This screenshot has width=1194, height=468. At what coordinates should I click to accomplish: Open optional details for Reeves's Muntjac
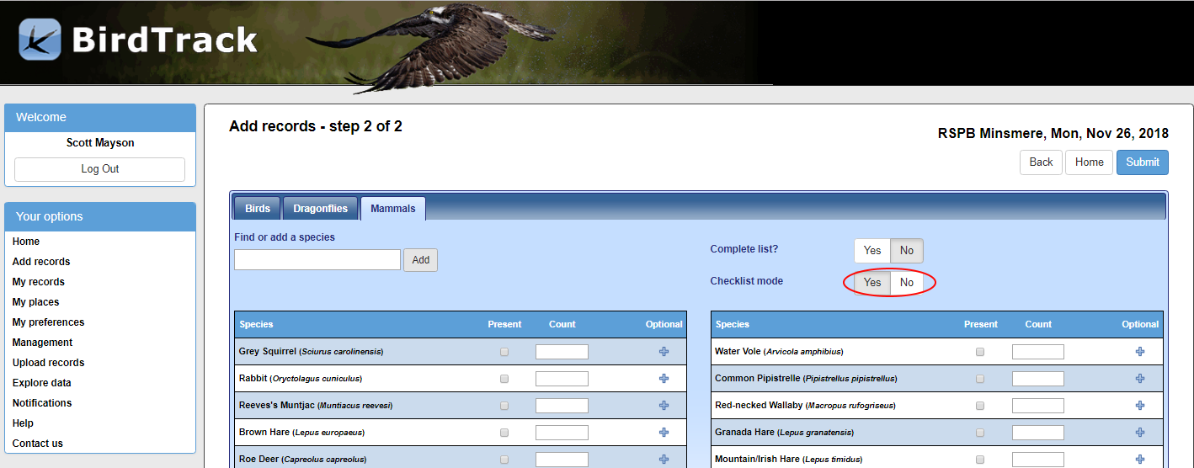[664, 406]
